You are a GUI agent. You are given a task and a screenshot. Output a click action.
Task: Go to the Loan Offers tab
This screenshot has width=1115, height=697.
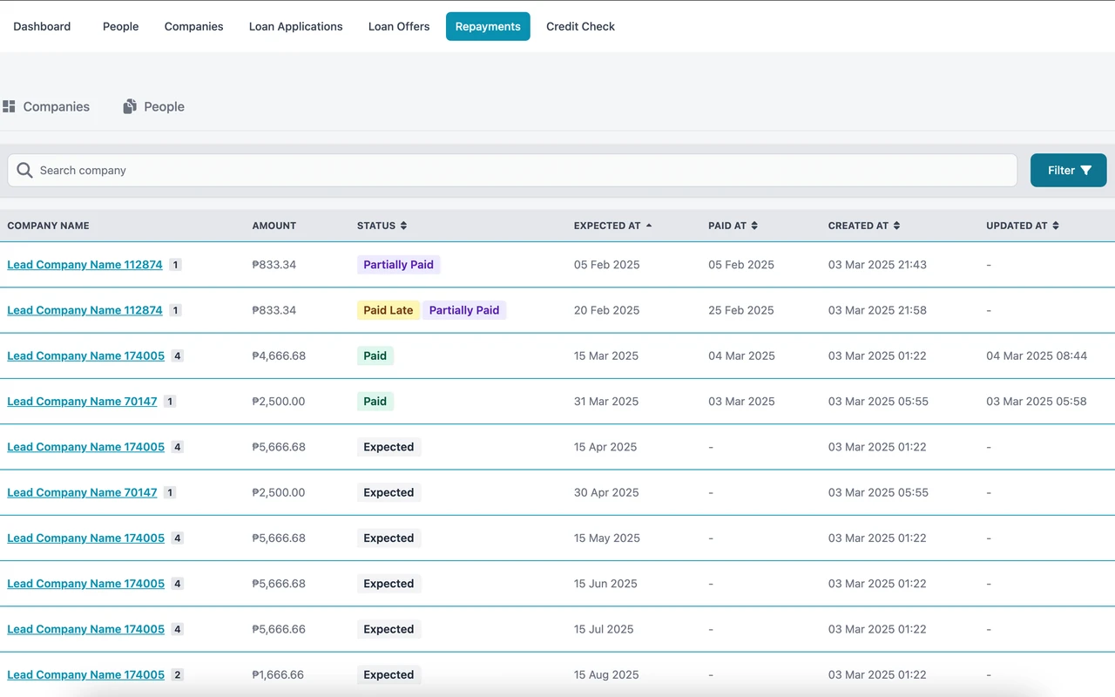point(399,26)
